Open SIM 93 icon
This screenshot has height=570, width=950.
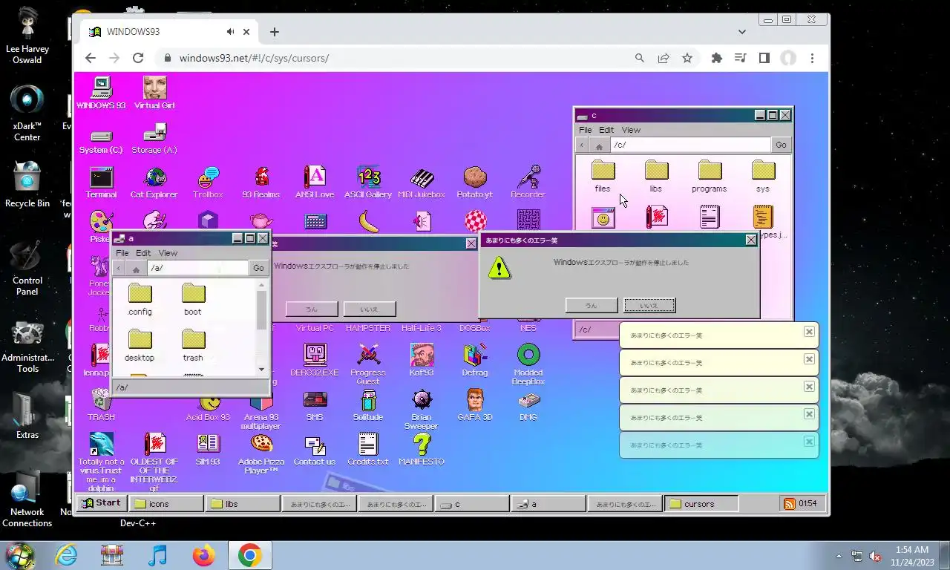pos(208,450)
